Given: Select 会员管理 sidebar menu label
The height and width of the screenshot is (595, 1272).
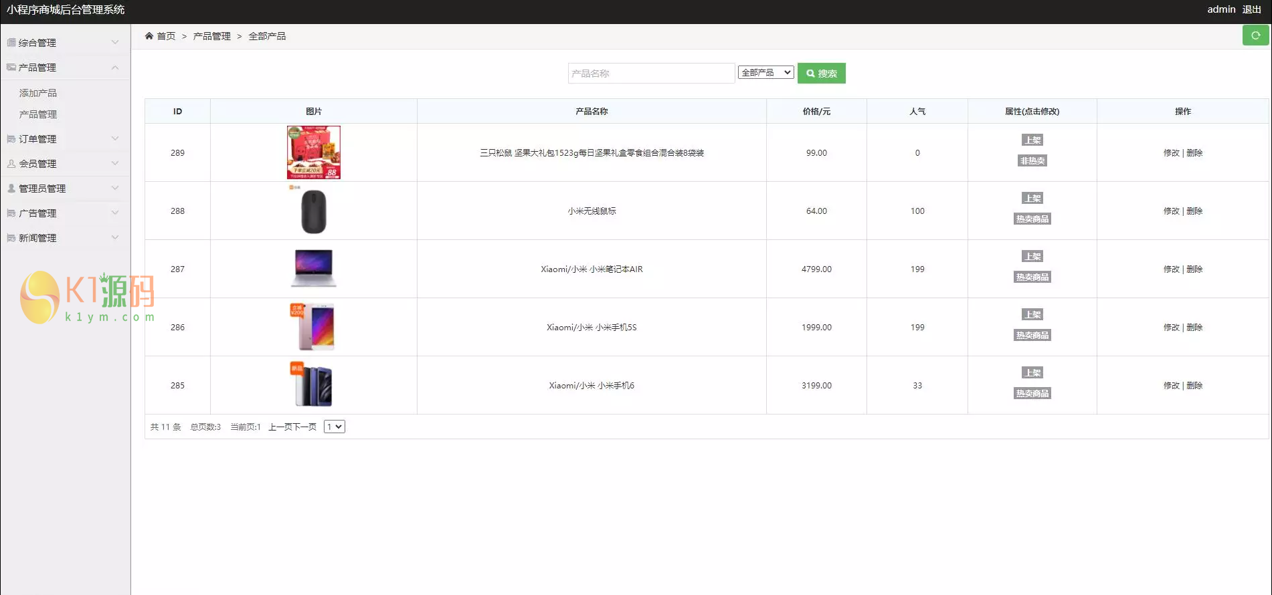Looking at the screenshot, I should pos(37,164).
